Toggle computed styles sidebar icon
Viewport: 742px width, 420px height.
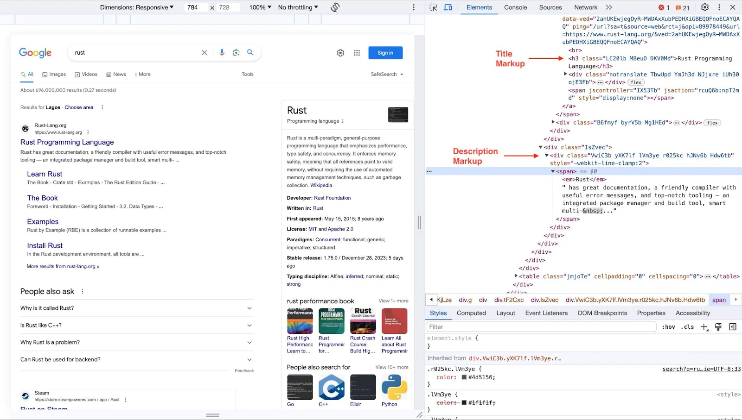[x=733, y=327]
